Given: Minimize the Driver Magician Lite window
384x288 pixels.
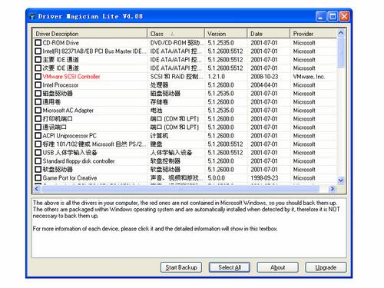Looking at the screenshot, I should (321, 16).
